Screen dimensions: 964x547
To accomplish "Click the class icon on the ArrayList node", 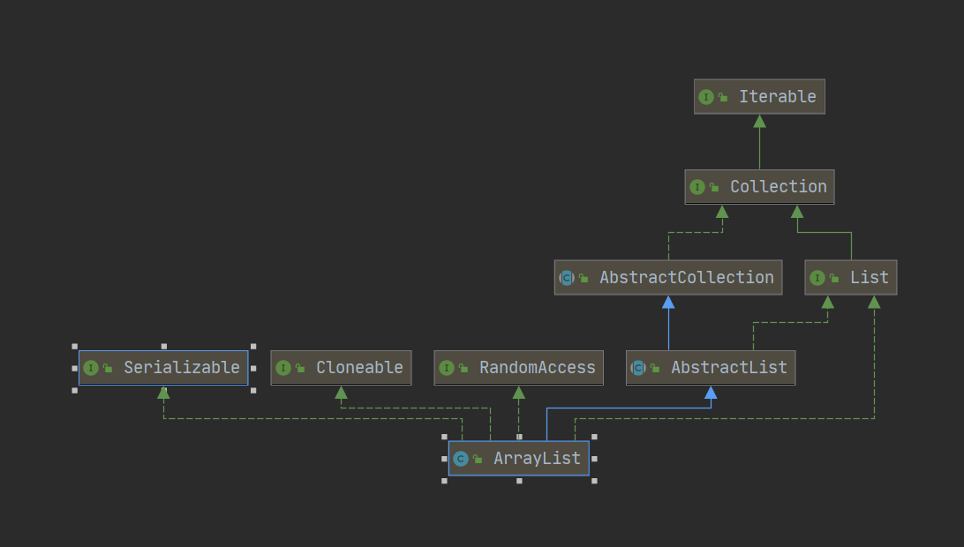I will (460, 459).
